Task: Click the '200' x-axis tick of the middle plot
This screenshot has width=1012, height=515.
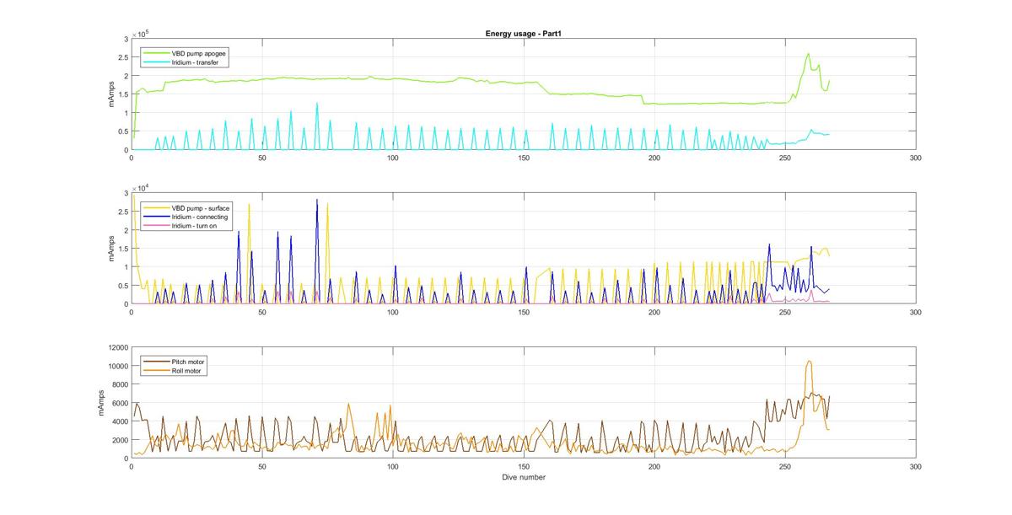Action: point(654,312)
